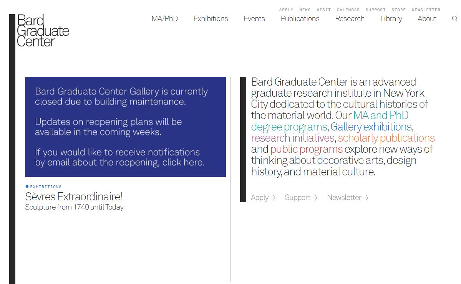
Task: Follow the research initiatives link
Action: pyautogui.click(x=293, y=138)
